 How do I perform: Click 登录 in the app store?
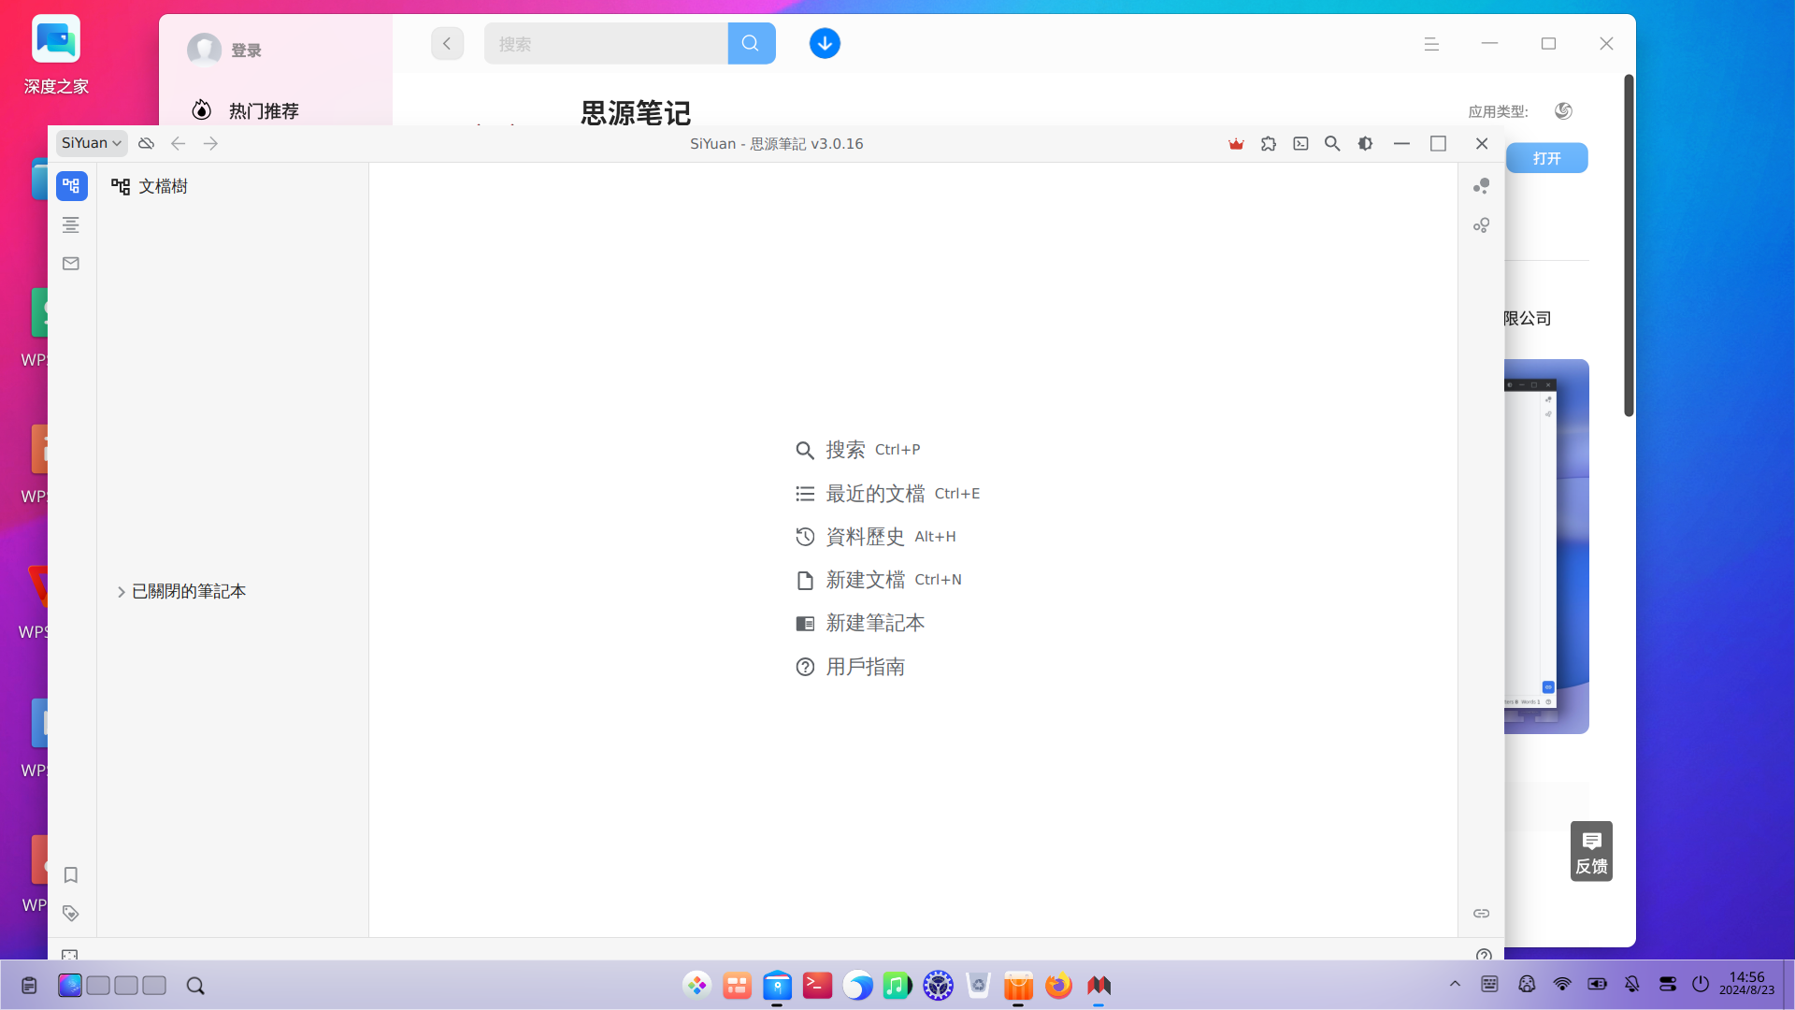click(x=247, y=50)
